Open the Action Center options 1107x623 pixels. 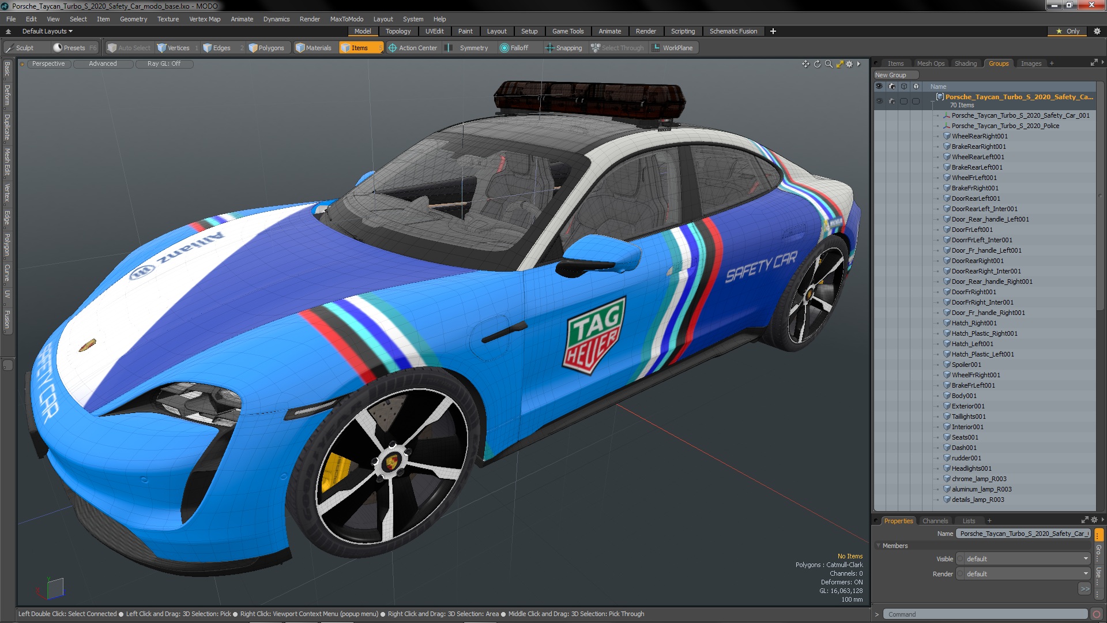(x=413, y=48)
